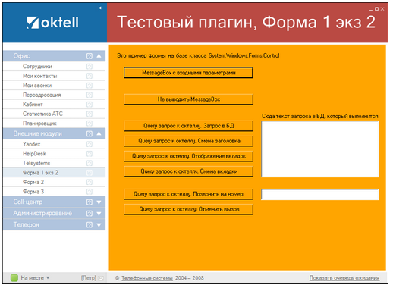The width and height of the screenshot is (393, 288).
Task: Click the oktell logo
Action: 52,23
